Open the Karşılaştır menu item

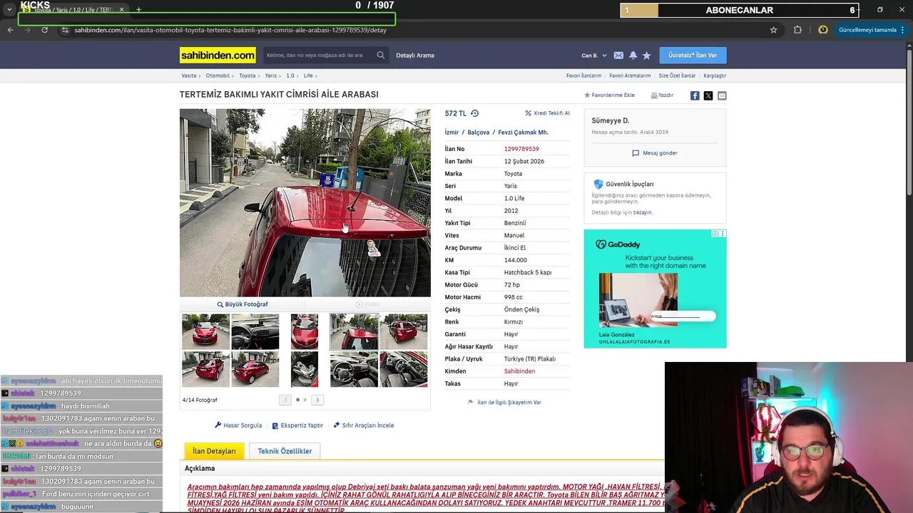(x=715, y=76)
